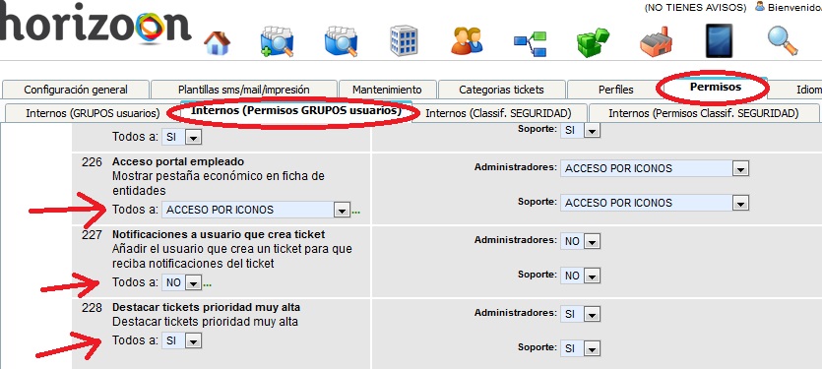Screen dimensions: 822x369
Task: Open the black tablet icon
Action: pos(719,41)
